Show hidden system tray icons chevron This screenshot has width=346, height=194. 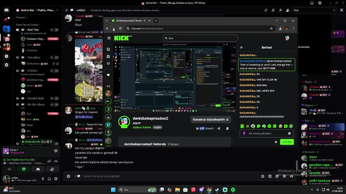click(312, 190)
